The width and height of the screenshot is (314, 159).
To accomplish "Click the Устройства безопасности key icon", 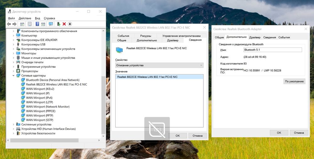I will coord(18,133).
